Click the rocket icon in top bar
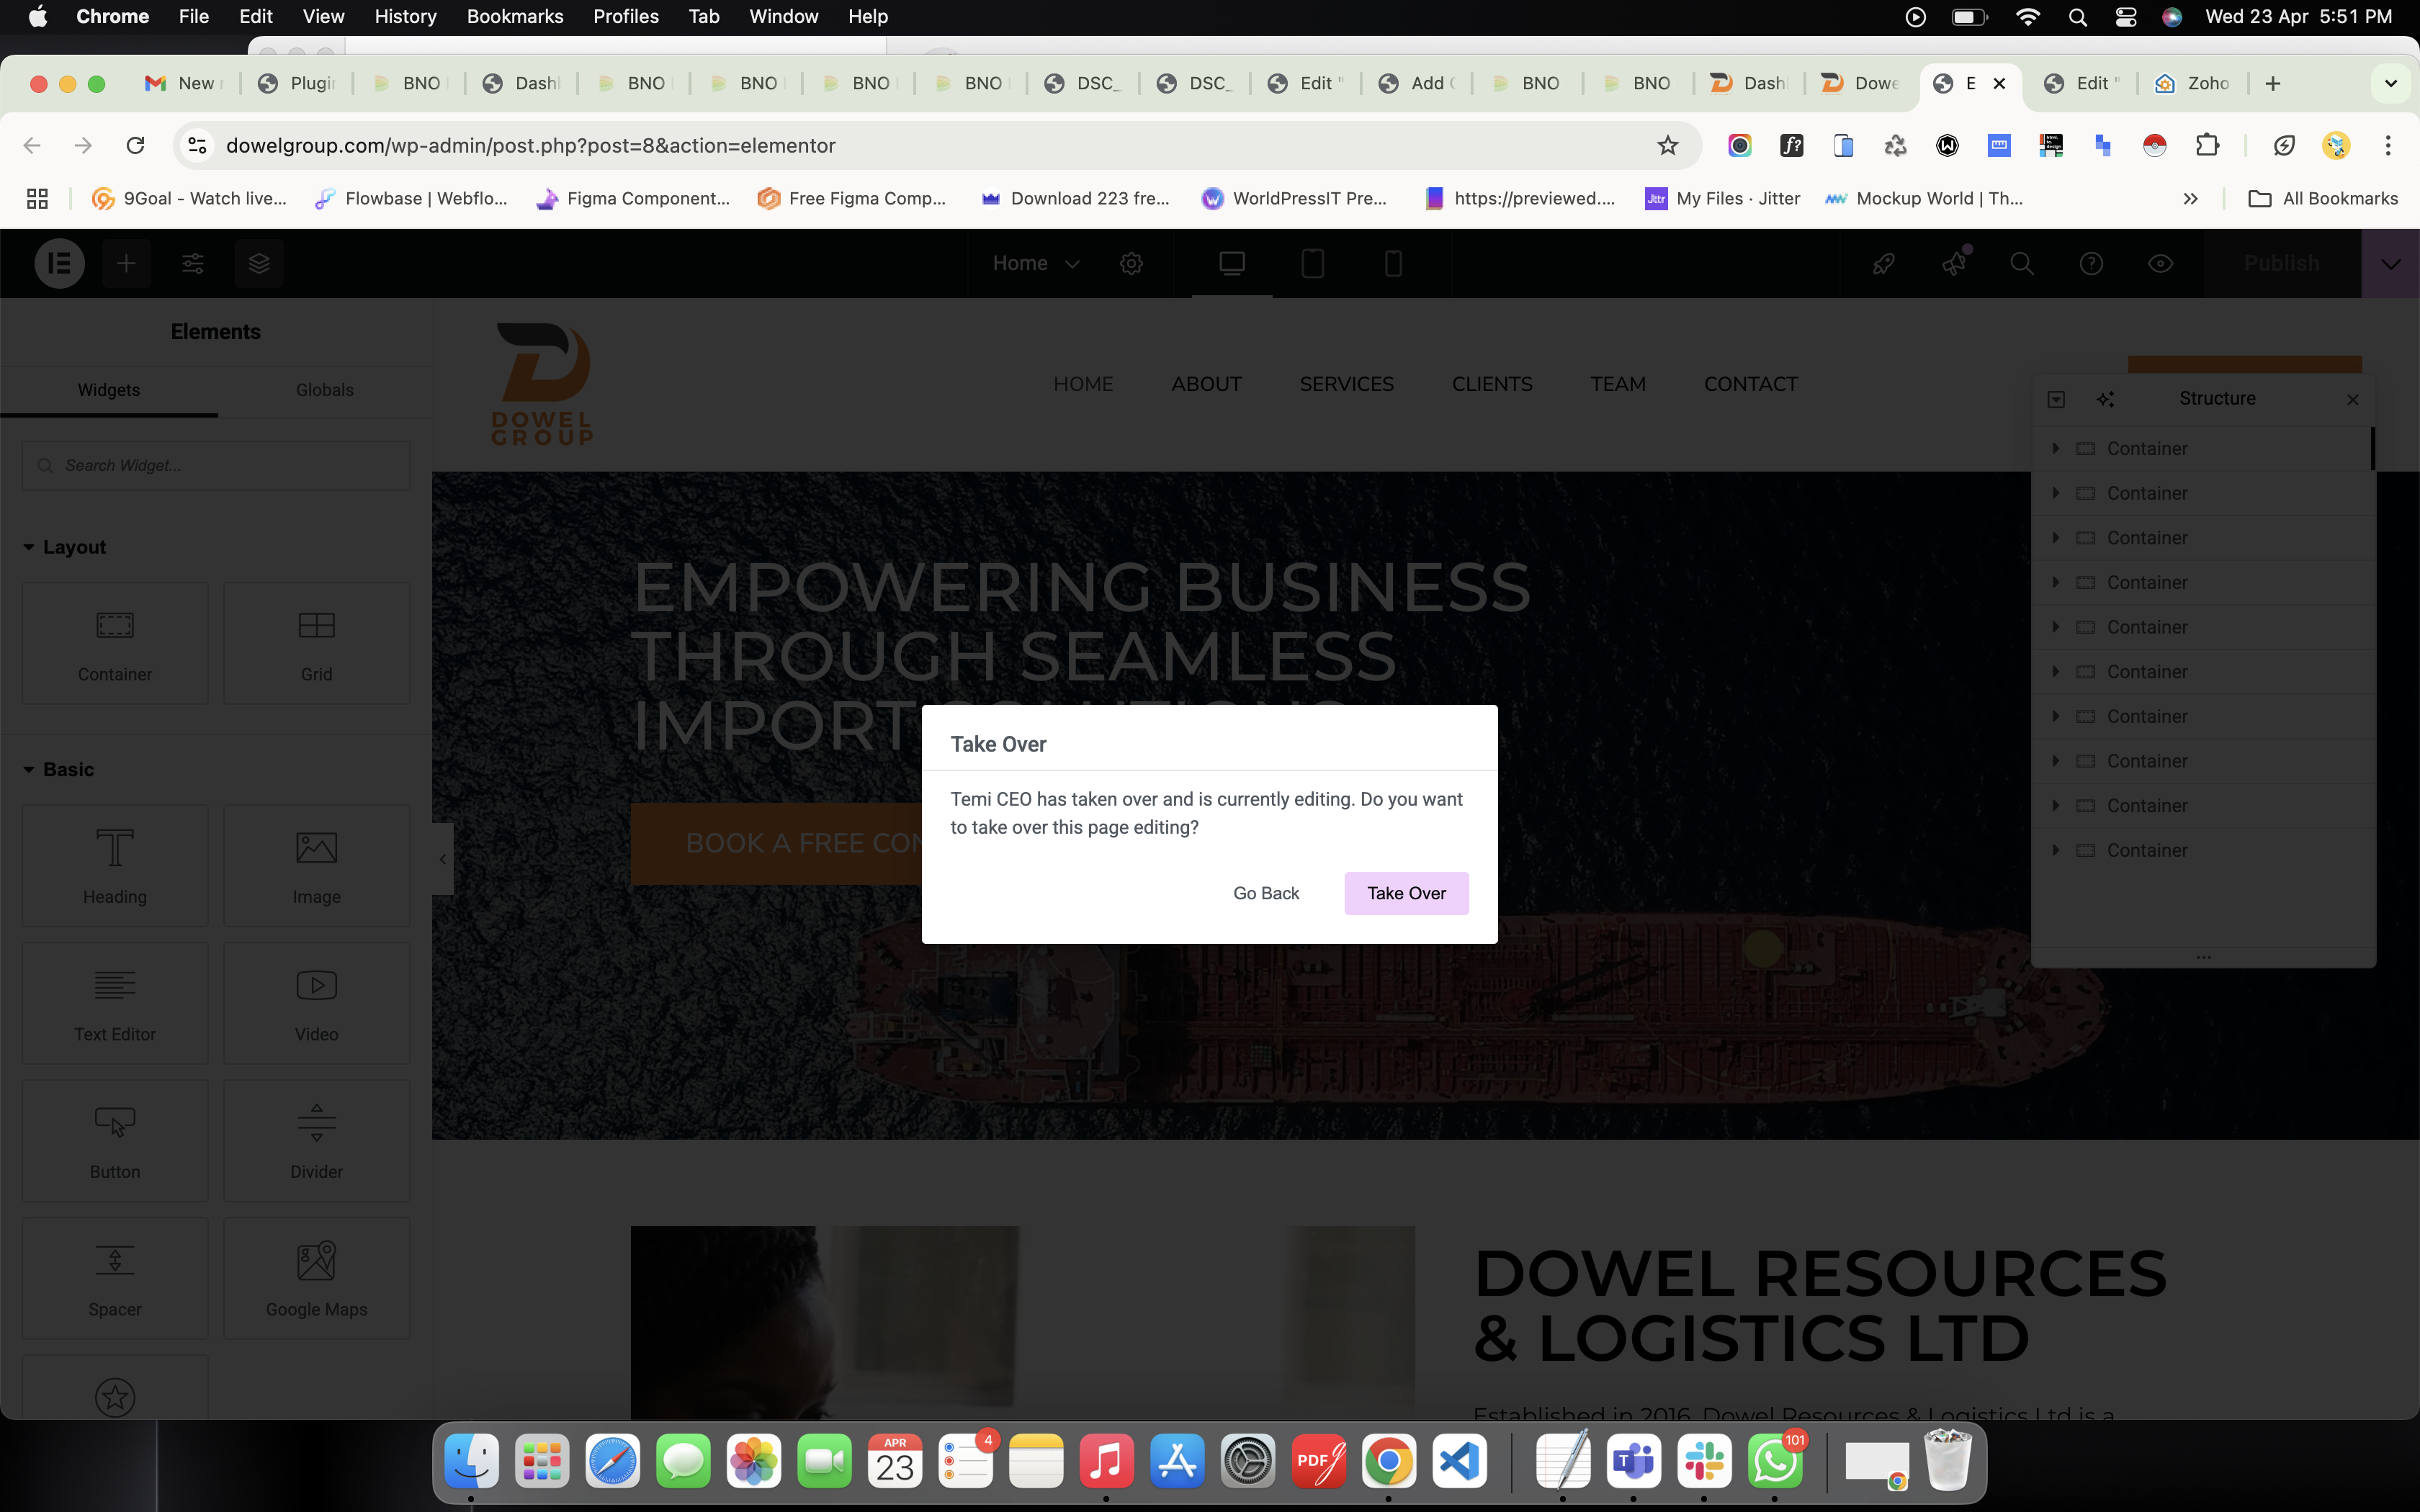Screen dimensions: 2420x1512 tap(1883, 263)
